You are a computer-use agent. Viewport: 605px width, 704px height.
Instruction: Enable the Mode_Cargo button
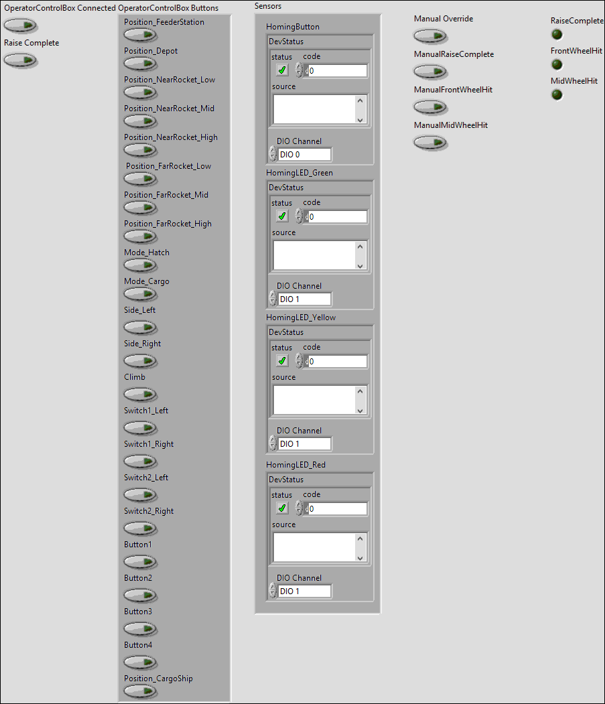point(140,294)
